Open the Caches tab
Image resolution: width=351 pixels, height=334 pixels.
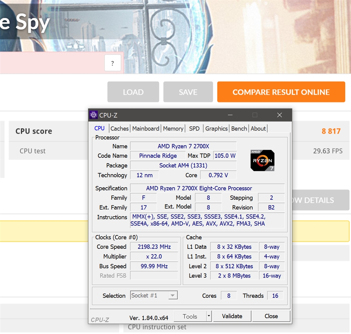tap(120, 129)
